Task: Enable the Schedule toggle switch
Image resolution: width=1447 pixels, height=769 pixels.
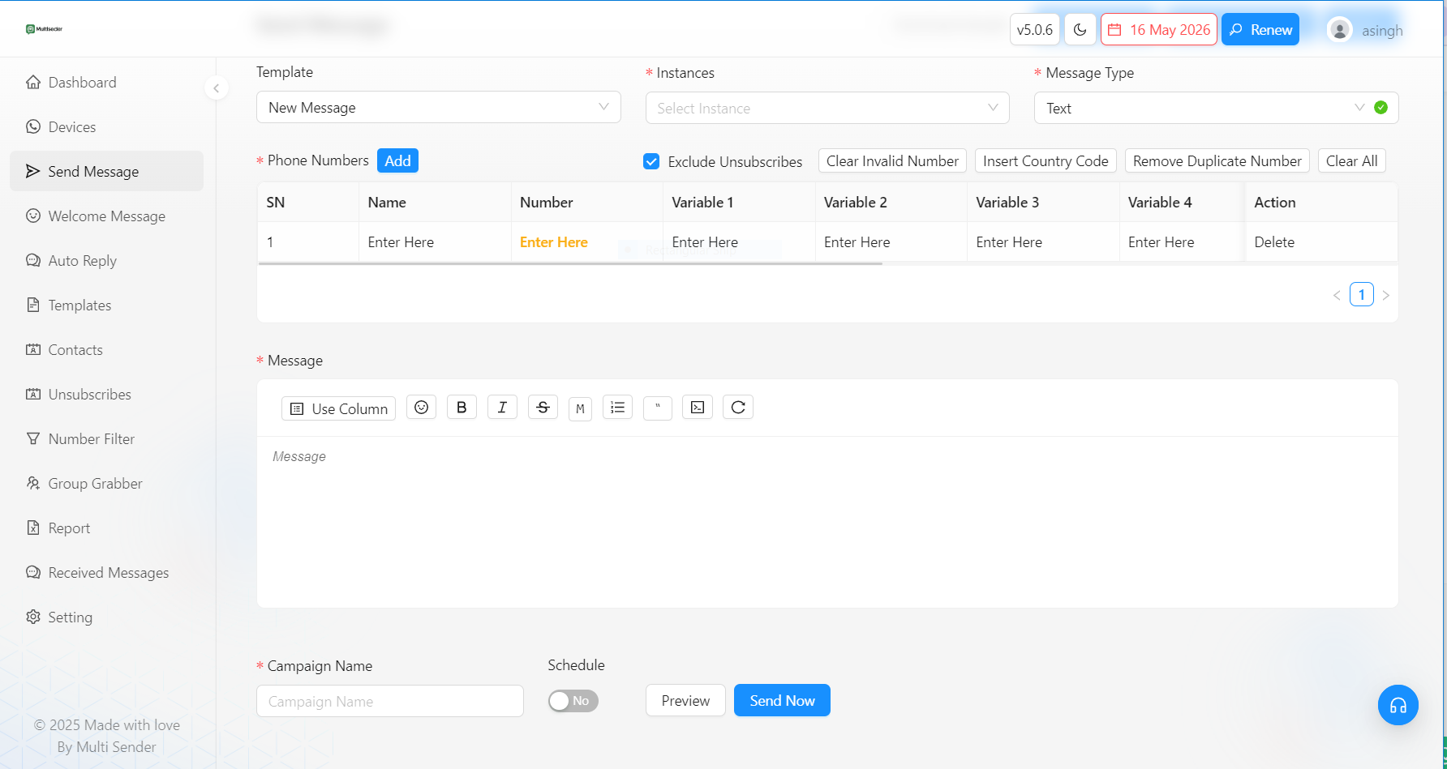Action: (x=573, y=701)
